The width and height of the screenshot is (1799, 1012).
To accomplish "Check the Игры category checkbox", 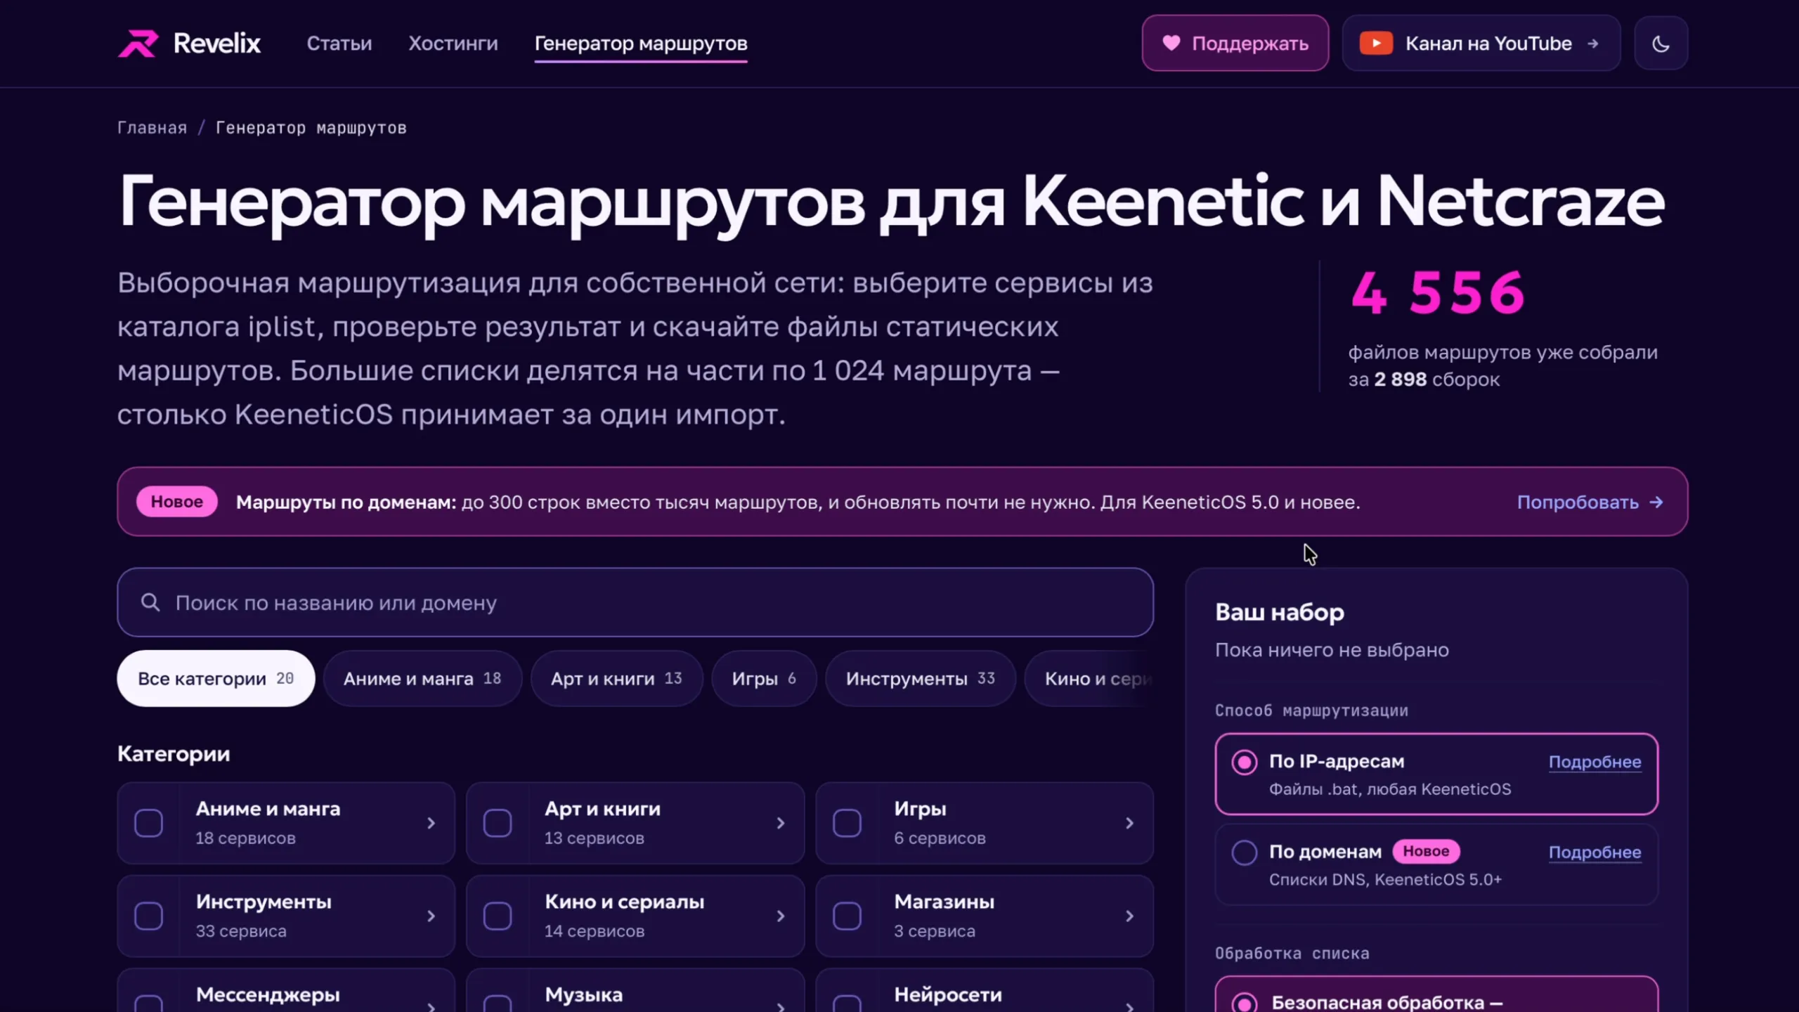I will (847, 823).
